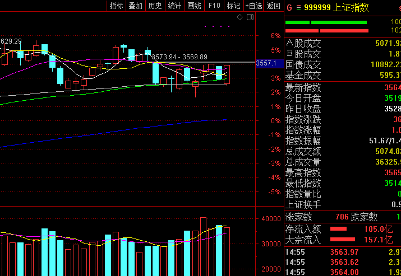401x276 pixels.
Task: Click the 返回 return button
Action: click(273, 6)
